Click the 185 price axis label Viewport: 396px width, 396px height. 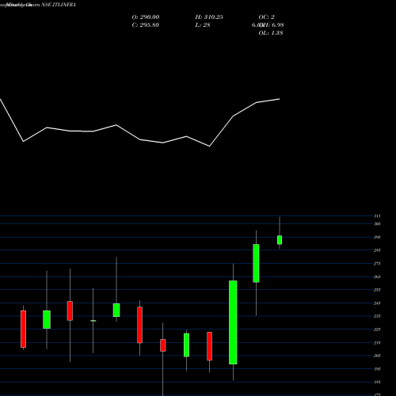[377, 382]
